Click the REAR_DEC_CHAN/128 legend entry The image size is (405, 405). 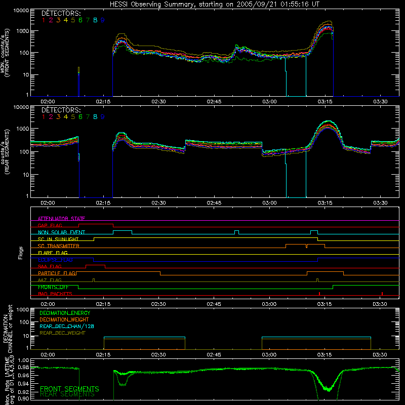click(x=67, y=326)
